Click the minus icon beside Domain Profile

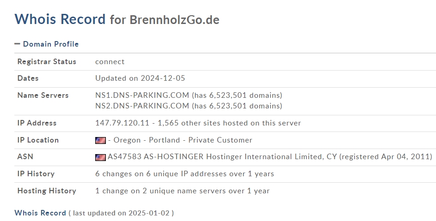(x=17, y=43)
